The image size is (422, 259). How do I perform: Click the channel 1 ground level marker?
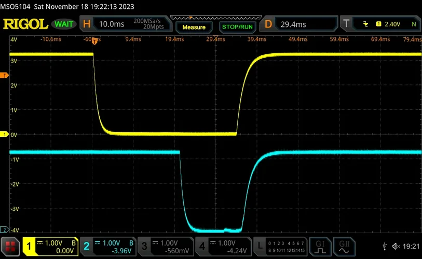pyautogui.click(x=5, y=135)
